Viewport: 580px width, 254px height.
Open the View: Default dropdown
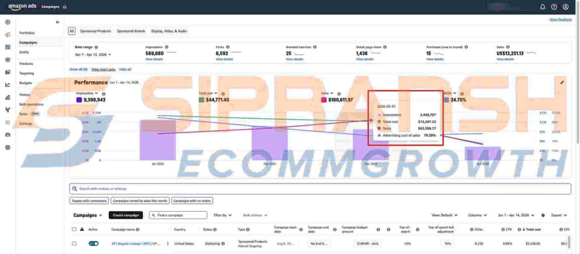[444, 215]
